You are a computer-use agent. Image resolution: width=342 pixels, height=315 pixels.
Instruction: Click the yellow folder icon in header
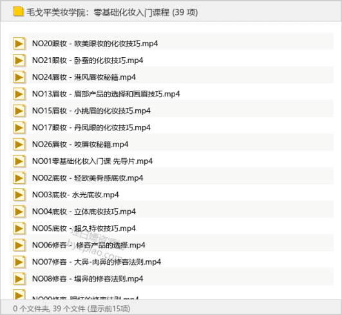(18, 12)
